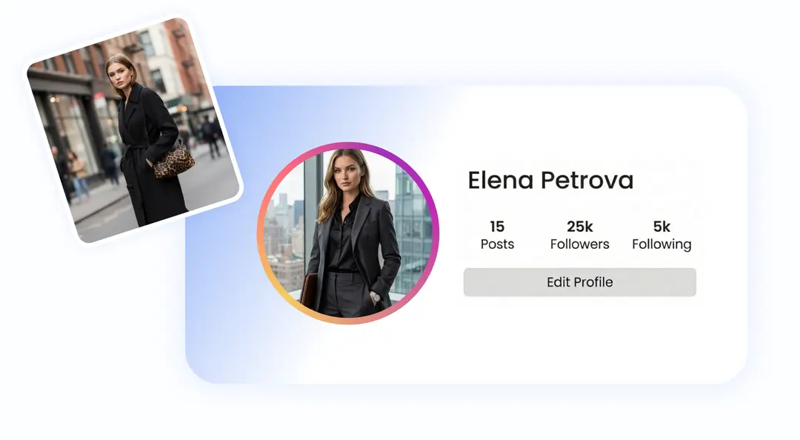Viewport: 800px width, 440px height.
Task: Click the "Posts" label
Action: [497, 244]
